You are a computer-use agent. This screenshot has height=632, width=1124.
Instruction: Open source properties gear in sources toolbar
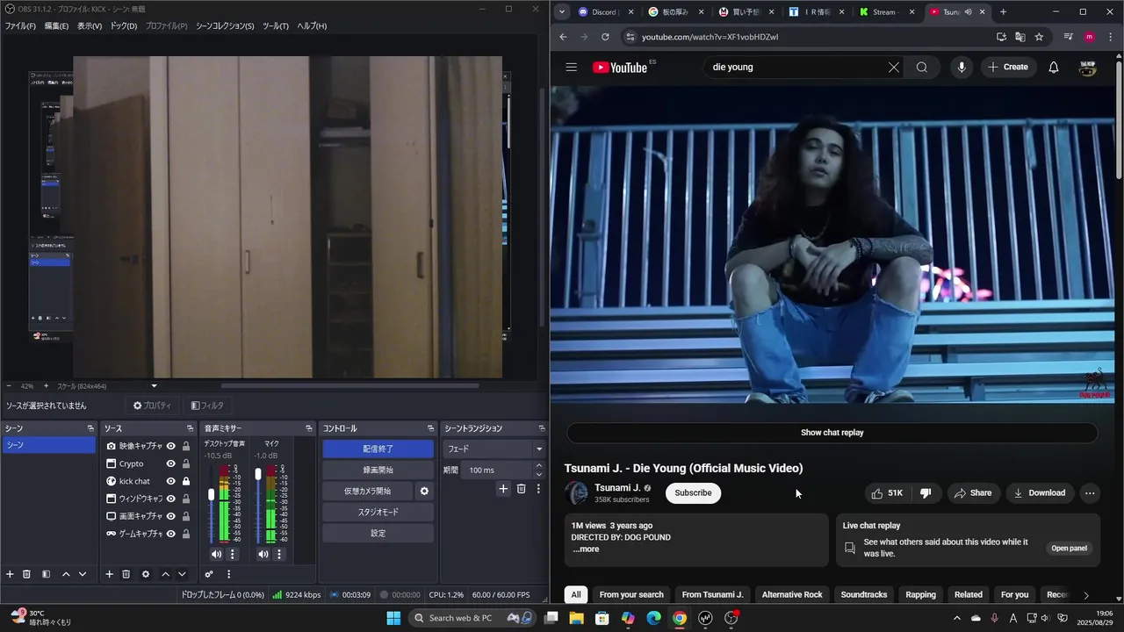point(146,574)
